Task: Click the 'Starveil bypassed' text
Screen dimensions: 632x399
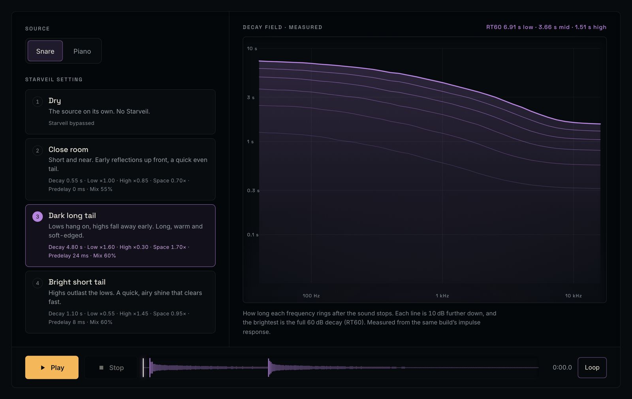Action: click(x=71, y=123)
